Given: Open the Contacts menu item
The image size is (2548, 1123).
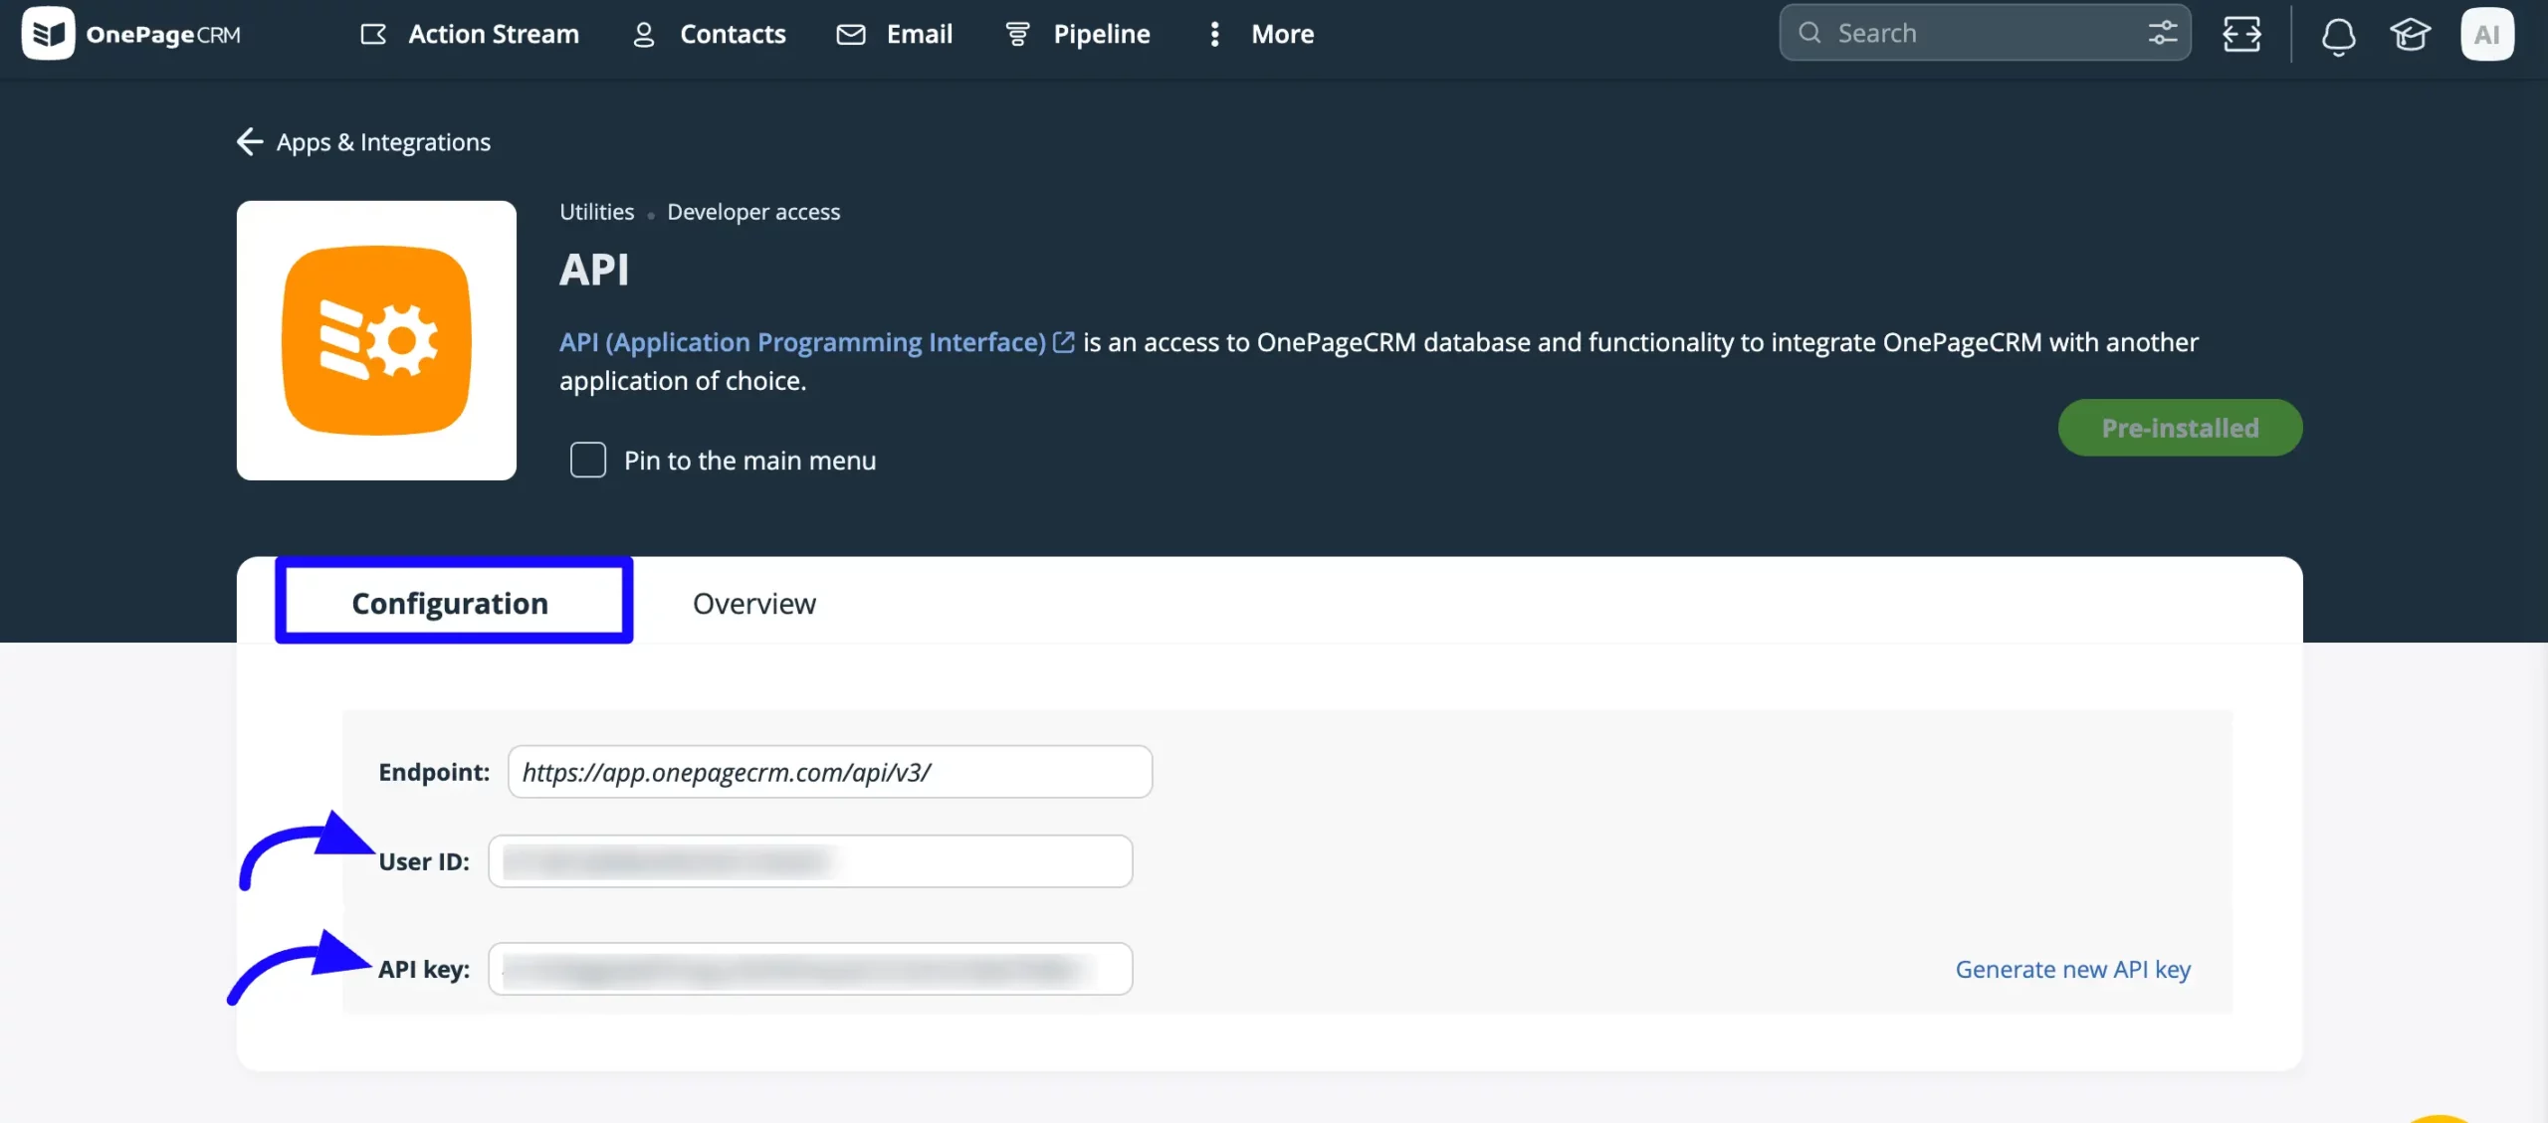Looking at the screenshot, I should point(710,34).
